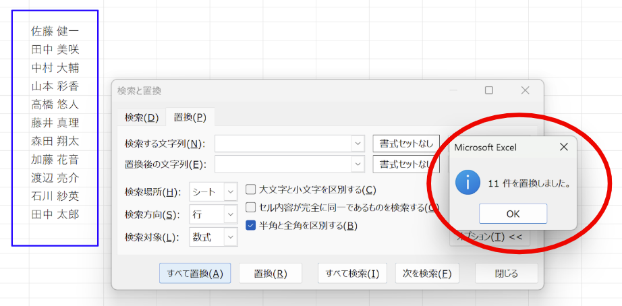The height and width of the screenshot is (306, 622).
Task: Enable 大文字と小文字を区別する checkbox
Action: [250, 189]
